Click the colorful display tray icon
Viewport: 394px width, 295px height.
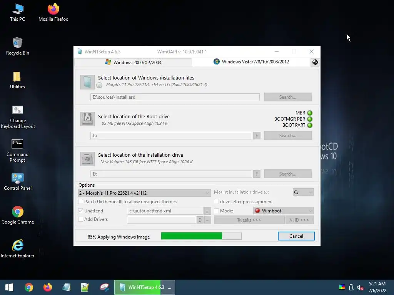[x=342, y=287]
